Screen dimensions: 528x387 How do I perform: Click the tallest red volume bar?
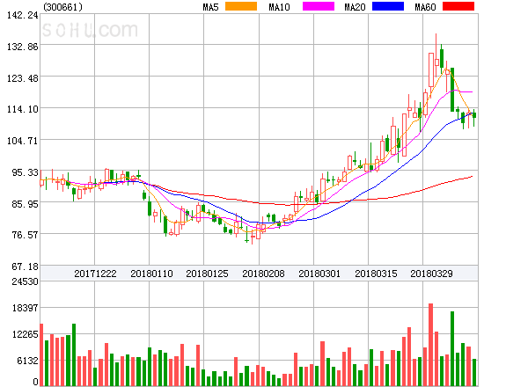tap(430, 345)
